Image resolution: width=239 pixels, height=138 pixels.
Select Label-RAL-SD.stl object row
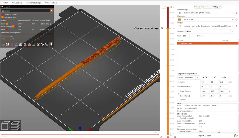[x=208, y=43]
